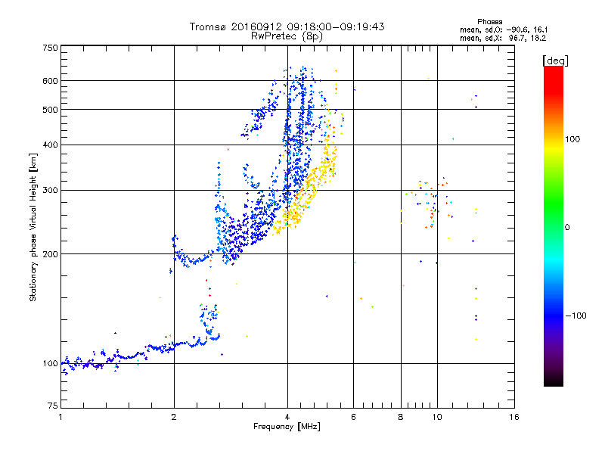Click the x-axis tick label '8'
The height and width of the screenshot is (454, 605).
click(401, 417)
